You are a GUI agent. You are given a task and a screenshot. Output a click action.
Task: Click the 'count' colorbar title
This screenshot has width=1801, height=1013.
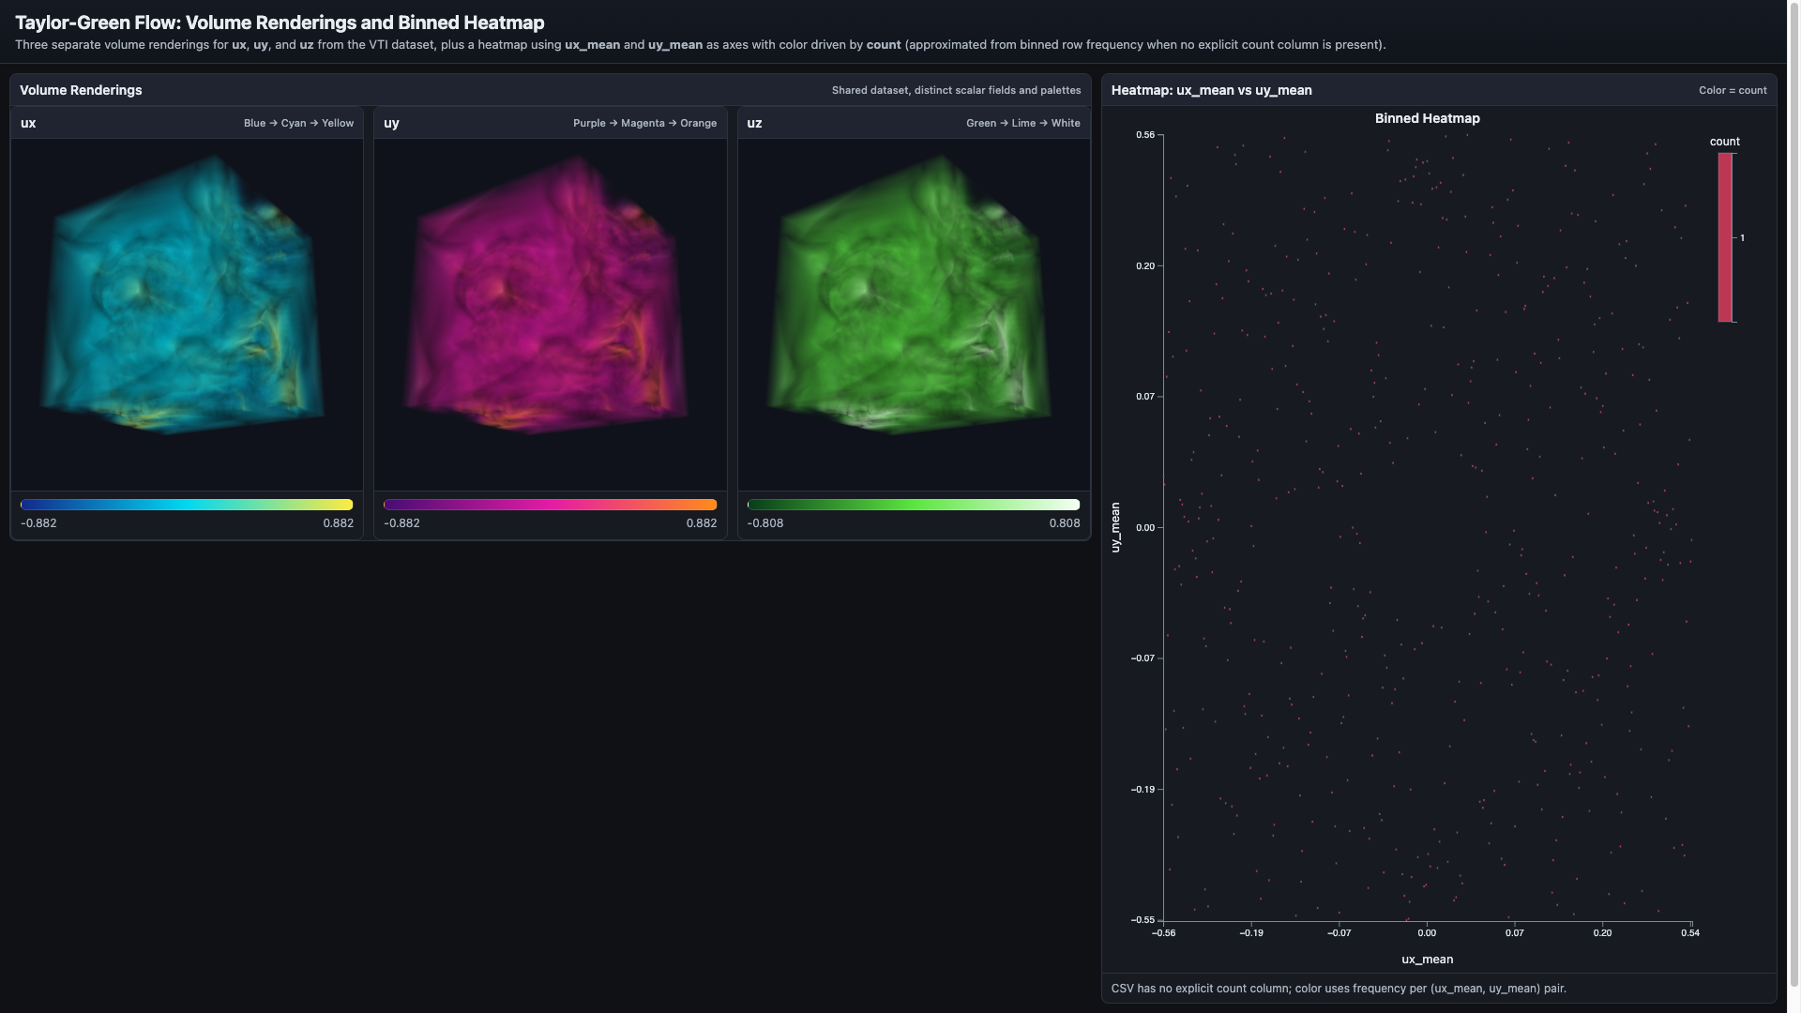[x=1724, y=142]
